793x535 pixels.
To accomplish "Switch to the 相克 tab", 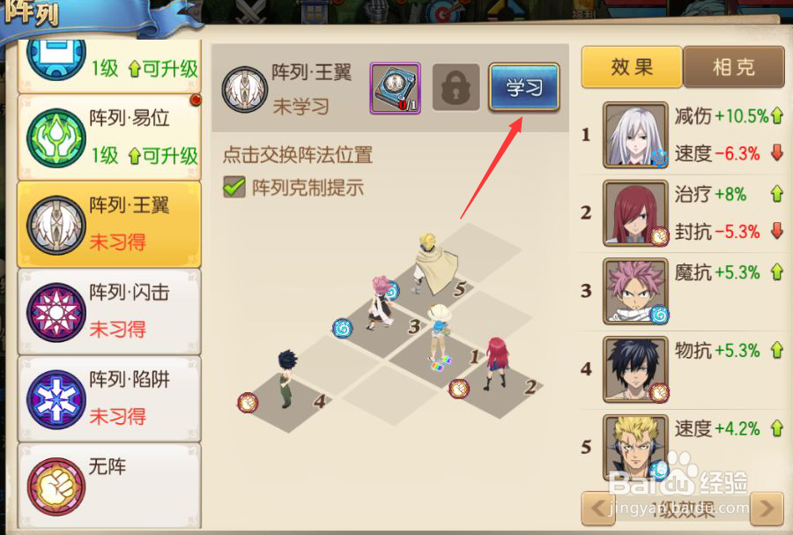I will tap(733, 67).
